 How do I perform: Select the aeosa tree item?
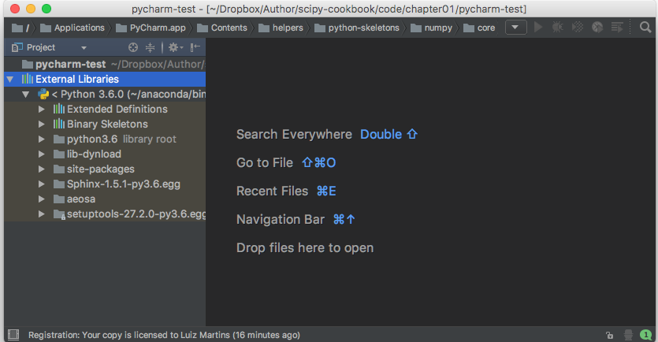pyautogui.click(x=81, y=199)
